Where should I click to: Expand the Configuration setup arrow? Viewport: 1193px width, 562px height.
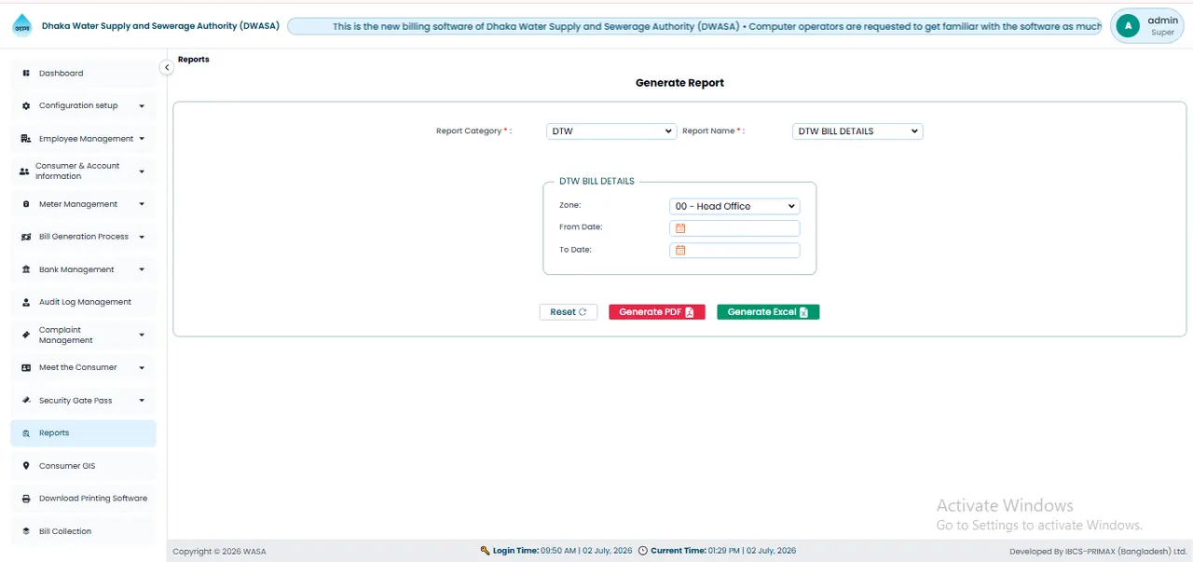coord(142,106)
